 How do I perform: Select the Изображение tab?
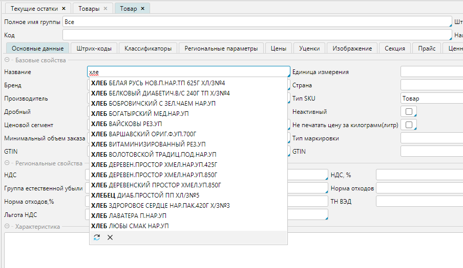352,48
